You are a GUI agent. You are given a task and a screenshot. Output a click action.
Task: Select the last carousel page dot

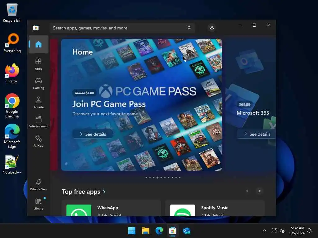180,178
